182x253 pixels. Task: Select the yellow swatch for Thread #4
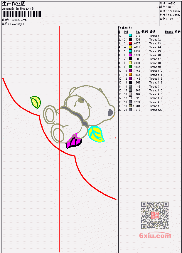point(130,47)
